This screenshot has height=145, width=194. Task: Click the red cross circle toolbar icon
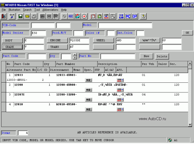[84, 16]
